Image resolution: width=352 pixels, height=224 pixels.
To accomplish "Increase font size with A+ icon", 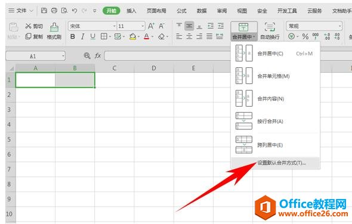I will click(x=151, y=26).
